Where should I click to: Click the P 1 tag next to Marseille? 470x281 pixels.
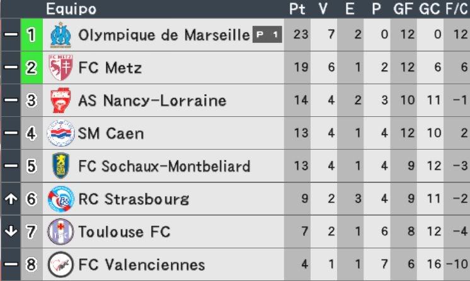[x=267, y=35]
